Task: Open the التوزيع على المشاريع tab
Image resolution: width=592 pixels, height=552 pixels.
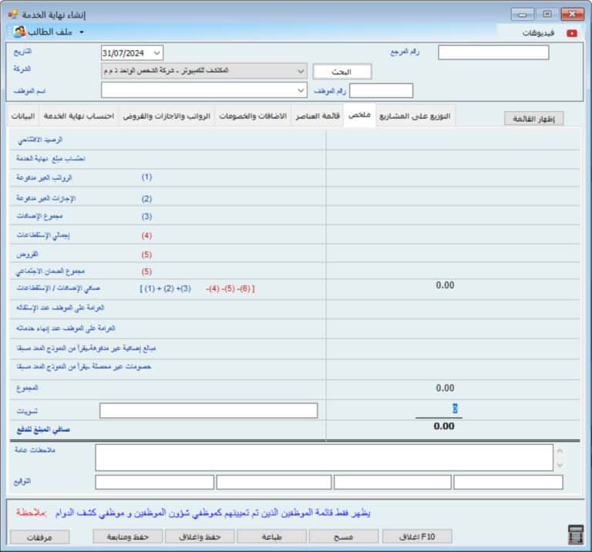Action: coord(415,116)
